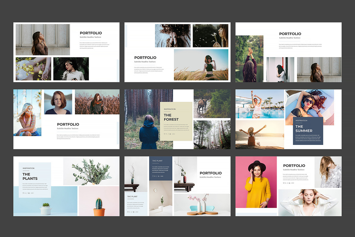Click "PORTFOLIO" heading on the vases slide
This screenshot has width=355, height=237.
tap(211, 173)
